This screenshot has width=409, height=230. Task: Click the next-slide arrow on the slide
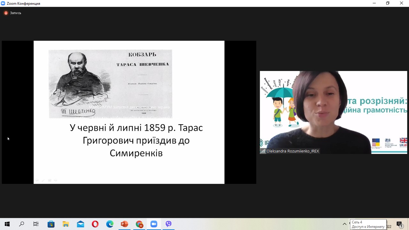[x=56, y=180]
